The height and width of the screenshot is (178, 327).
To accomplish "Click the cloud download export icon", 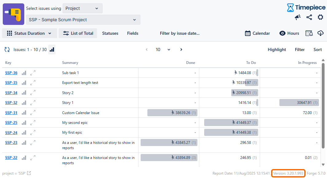I will click(x=320, y=33).
